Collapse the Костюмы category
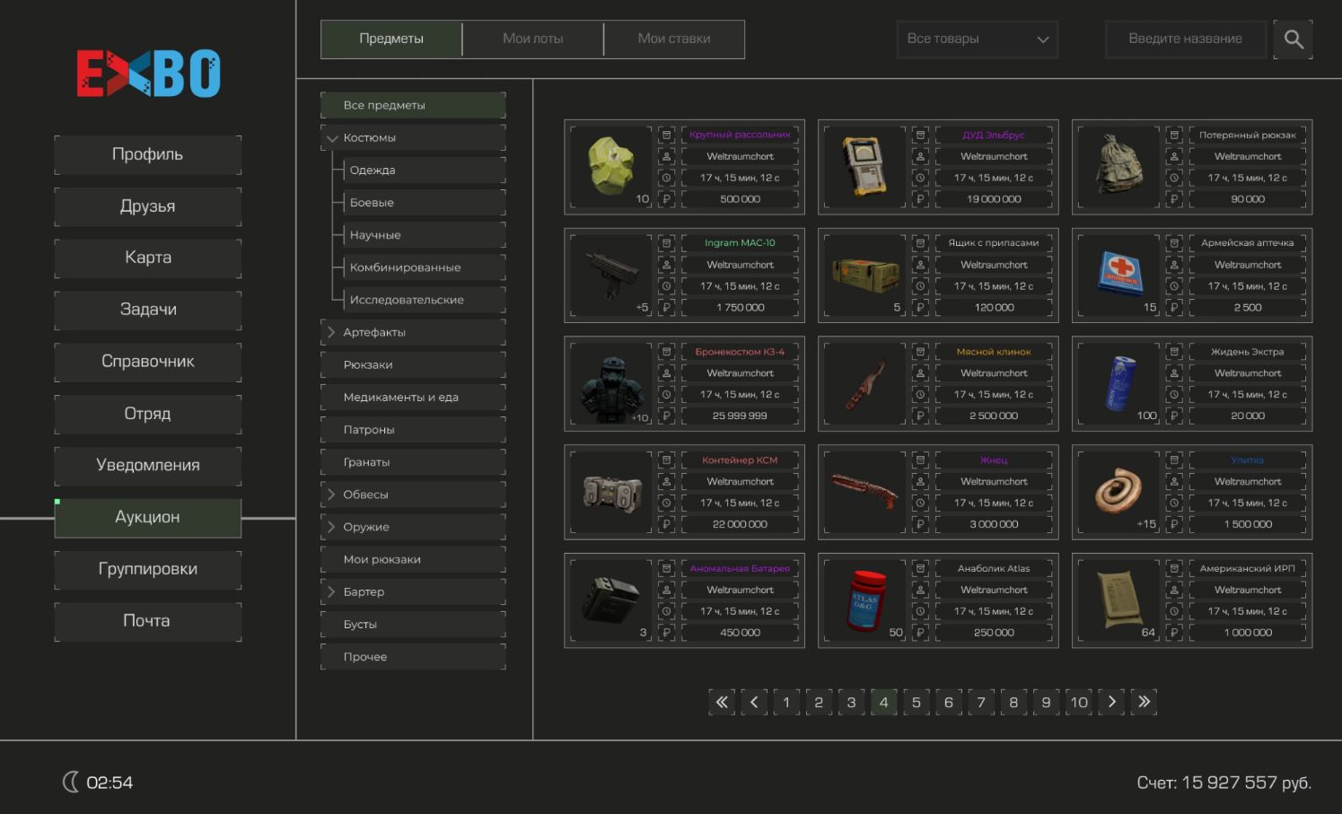The height and width of the screenshot is (814, 1342). pyautogui.click(x=332, y=138)
